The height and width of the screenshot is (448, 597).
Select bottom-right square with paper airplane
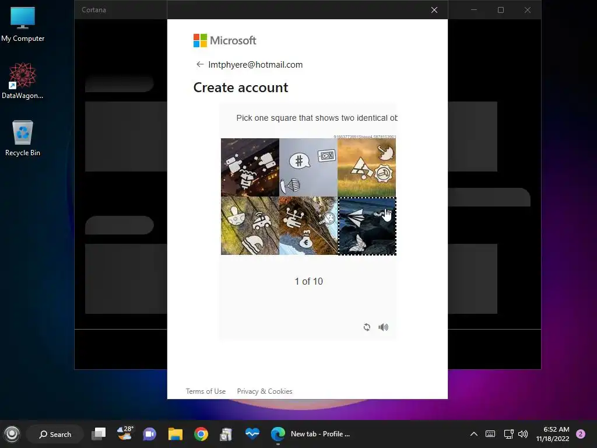click(x=367, y=226)
